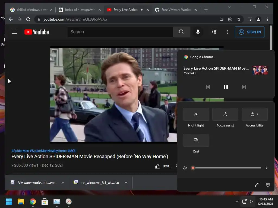The height and width of the screenshot is (208, 278).
Task: Click SIGN IN button on YouTube
Action: [249, 32]
